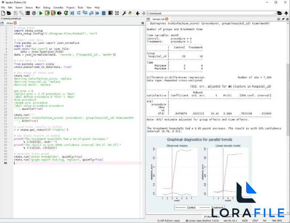Place cursor on line 46 of the editor
The image size is (290, 223).
coord(78,163)
